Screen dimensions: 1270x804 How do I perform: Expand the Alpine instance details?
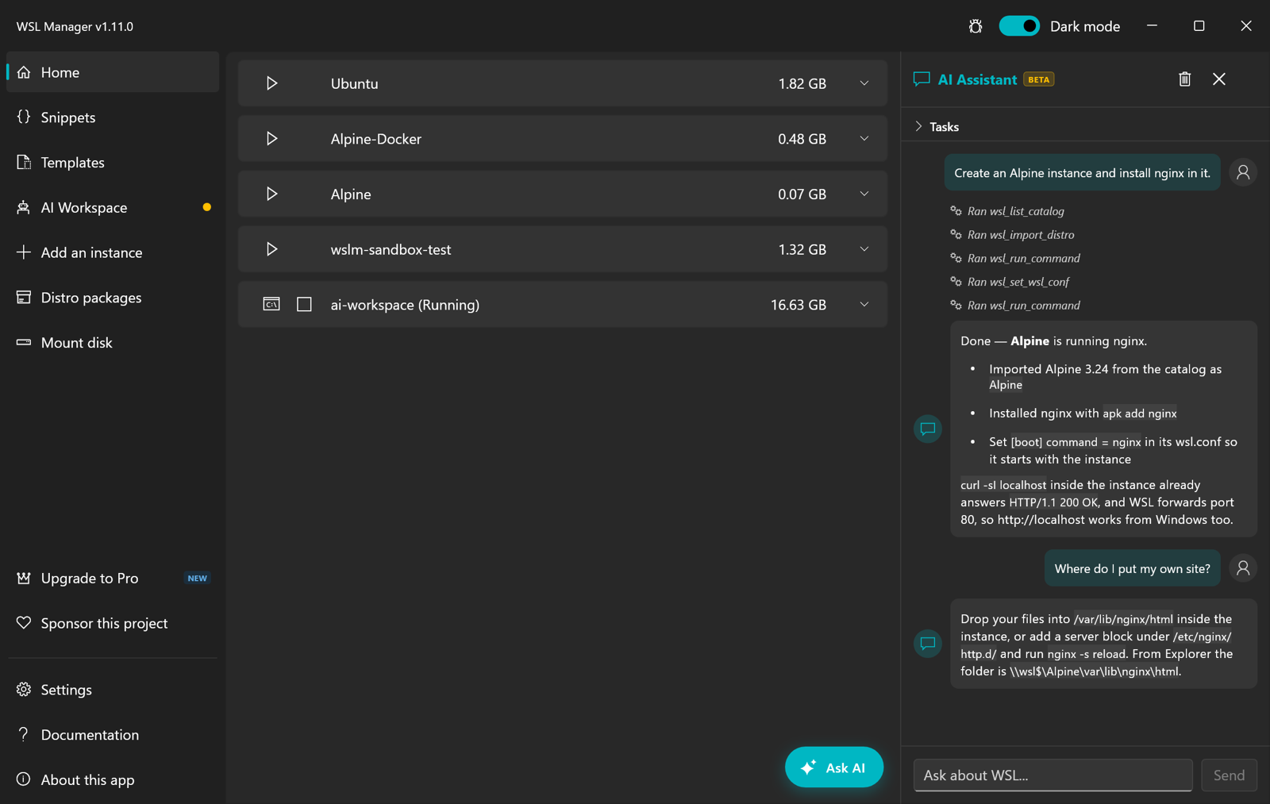(x=864, y=194)
